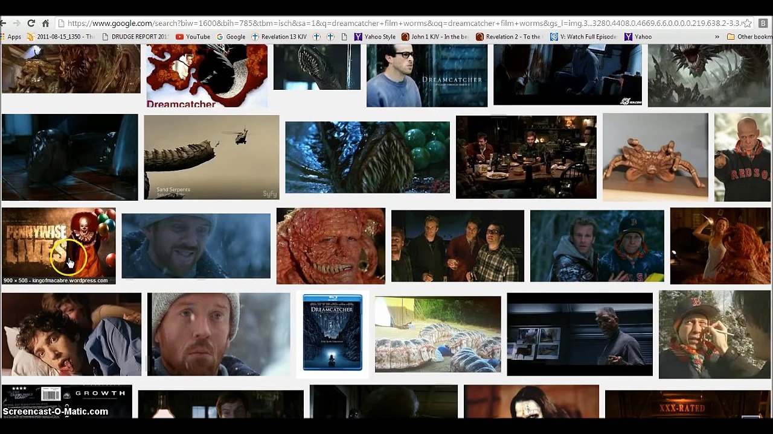Open the Other bookmarks folder
This screenshot has height=434, width=773.
click(x=749, y=37)
